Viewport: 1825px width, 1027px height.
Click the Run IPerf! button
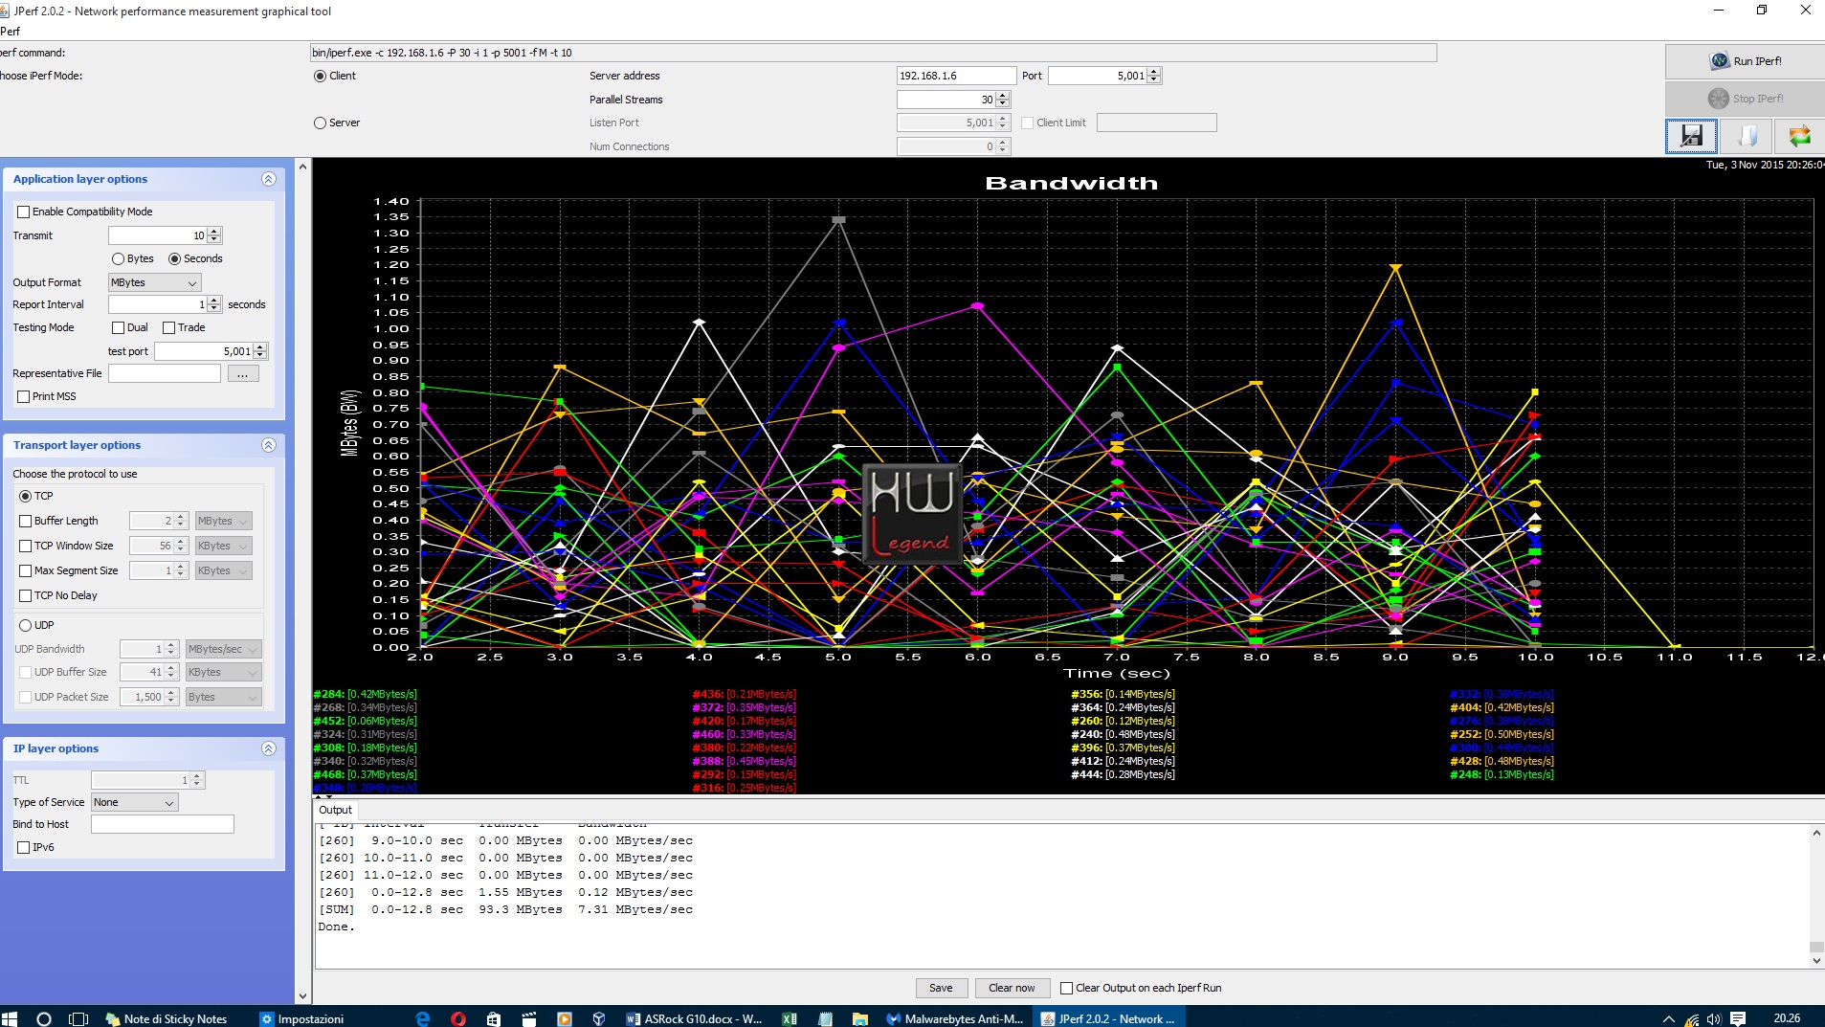click(x=1745, y=61)
